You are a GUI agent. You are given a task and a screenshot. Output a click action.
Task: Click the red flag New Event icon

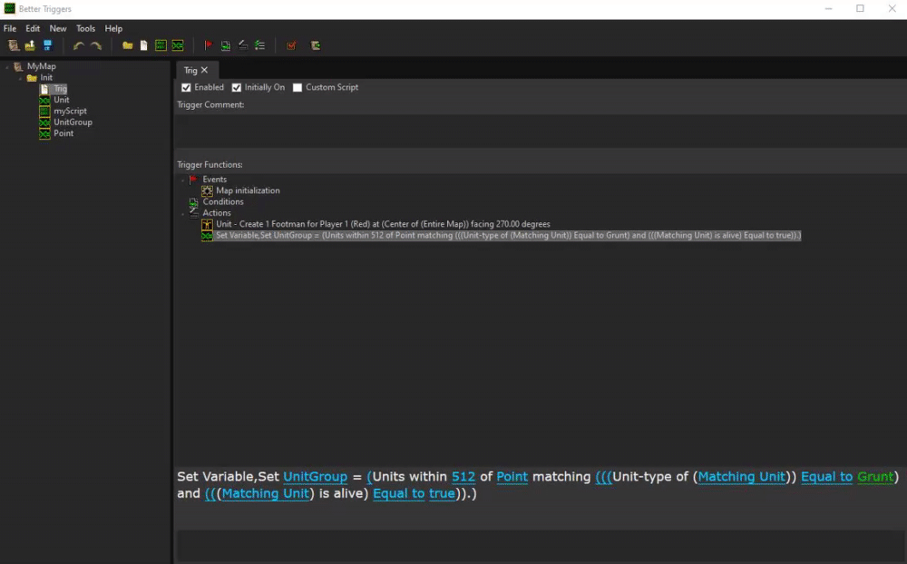tap(208, 45)
